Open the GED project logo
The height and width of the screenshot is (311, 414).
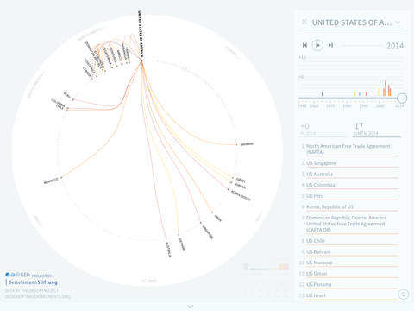point(18,275)
